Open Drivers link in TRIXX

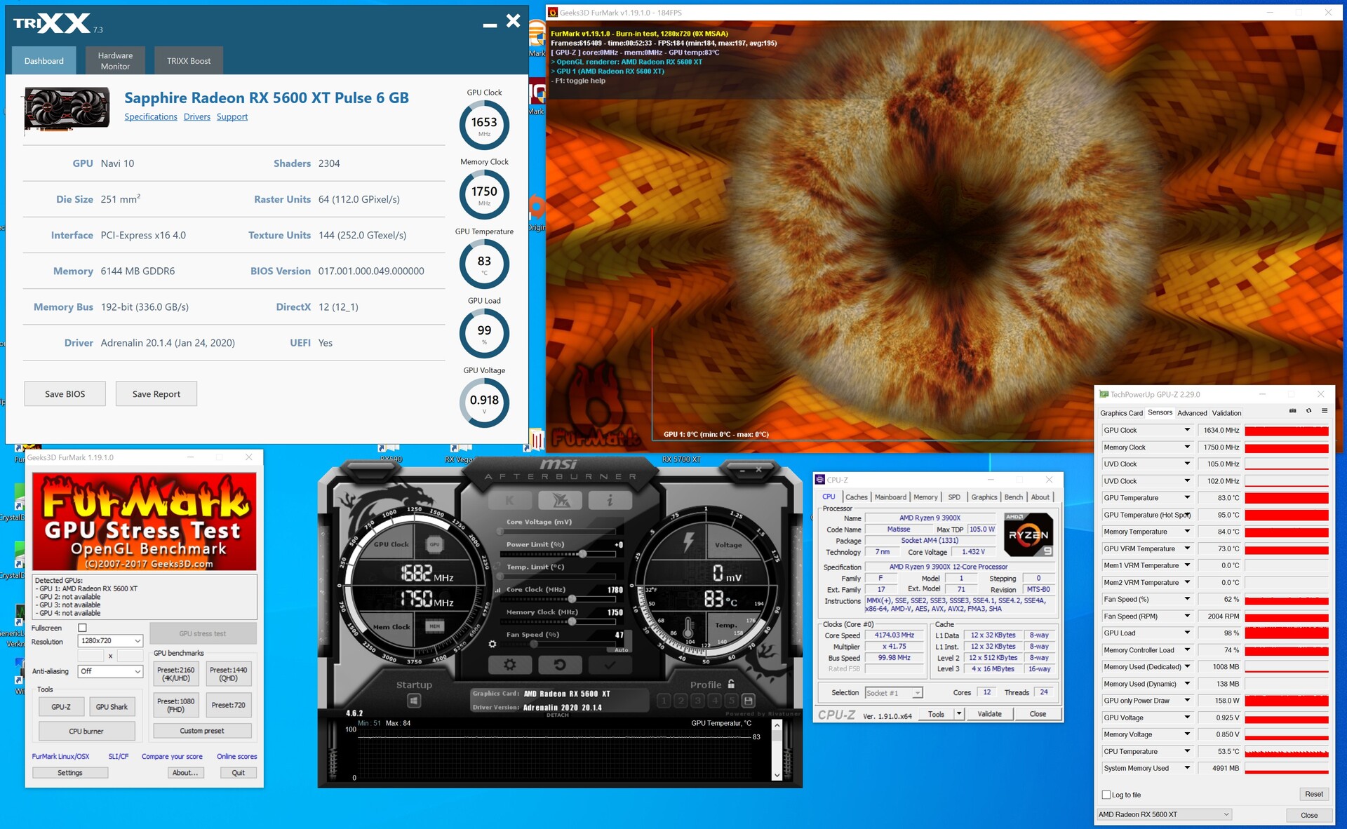(197, 117)
